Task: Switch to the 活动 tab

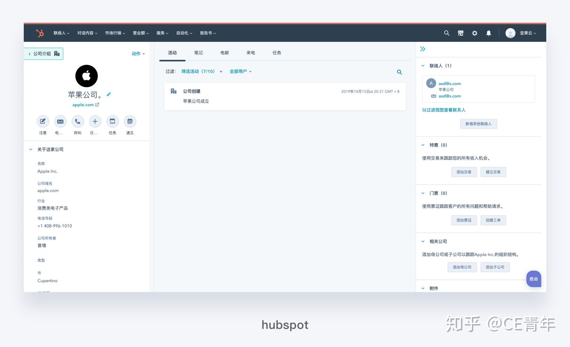Action: point(172,53)
